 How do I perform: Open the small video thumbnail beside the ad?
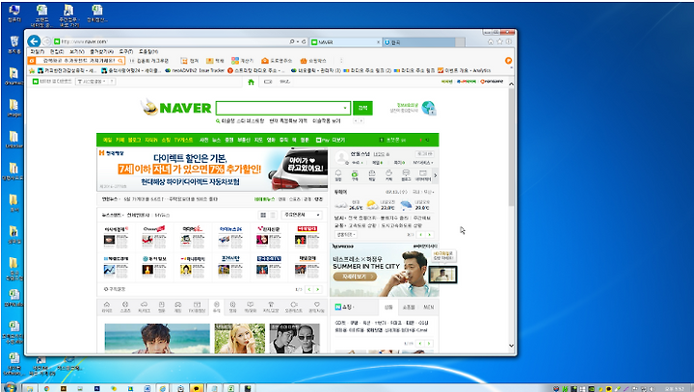click(442, 274)
